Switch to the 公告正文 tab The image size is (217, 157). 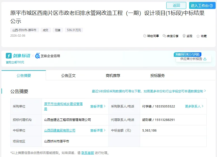68,76
